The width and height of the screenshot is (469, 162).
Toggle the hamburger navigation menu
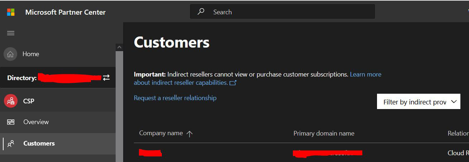tap(11, 33)
